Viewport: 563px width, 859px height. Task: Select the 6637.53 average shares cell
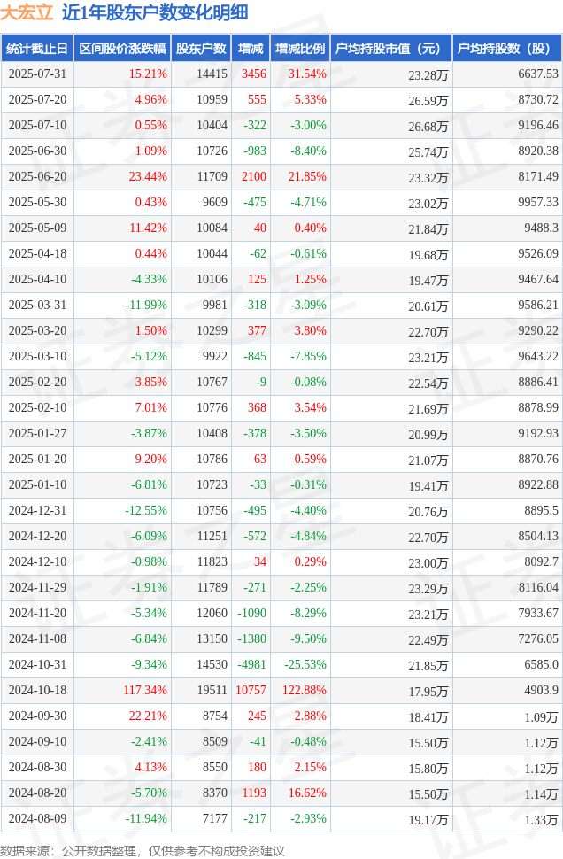pos(538,74)
